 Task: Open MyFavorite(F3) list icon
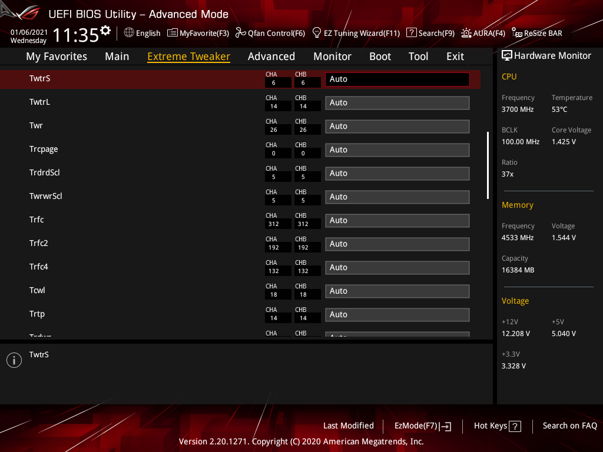(x=173, y=33)
